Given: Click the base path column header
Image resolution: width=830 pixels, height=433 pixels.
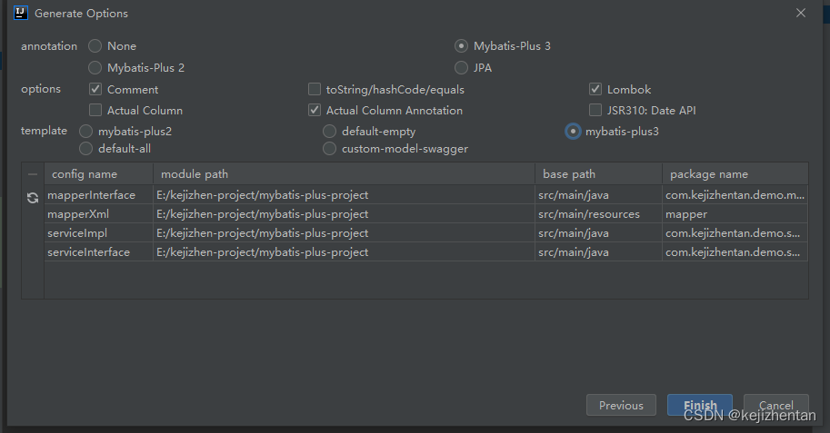Looking at the screenshot, I should [599, 174].
